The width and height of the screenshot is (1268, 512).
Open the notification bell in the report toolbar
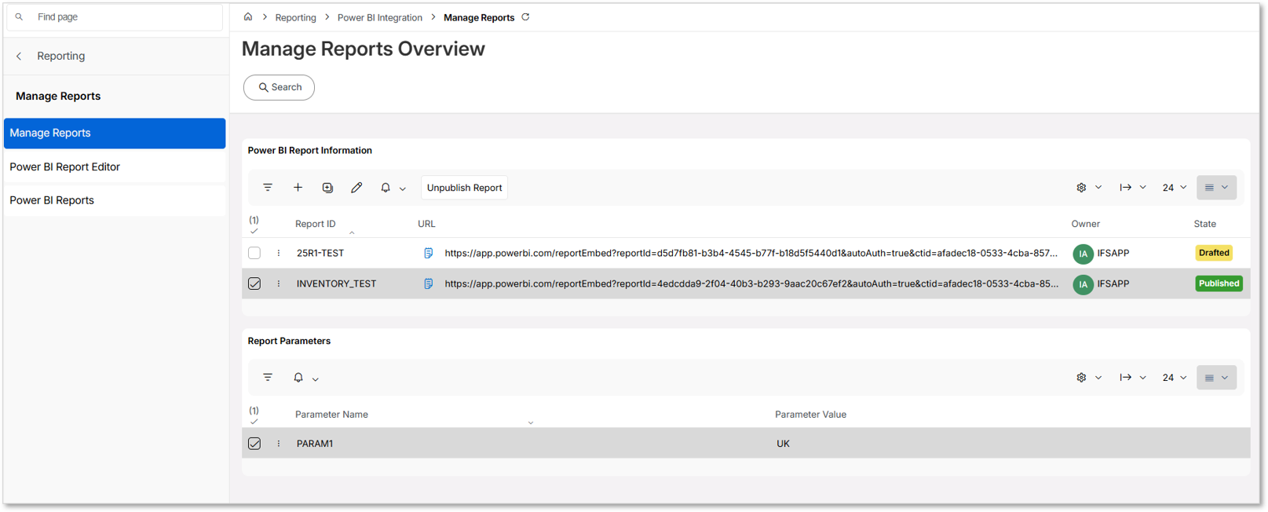click(385, 187)
